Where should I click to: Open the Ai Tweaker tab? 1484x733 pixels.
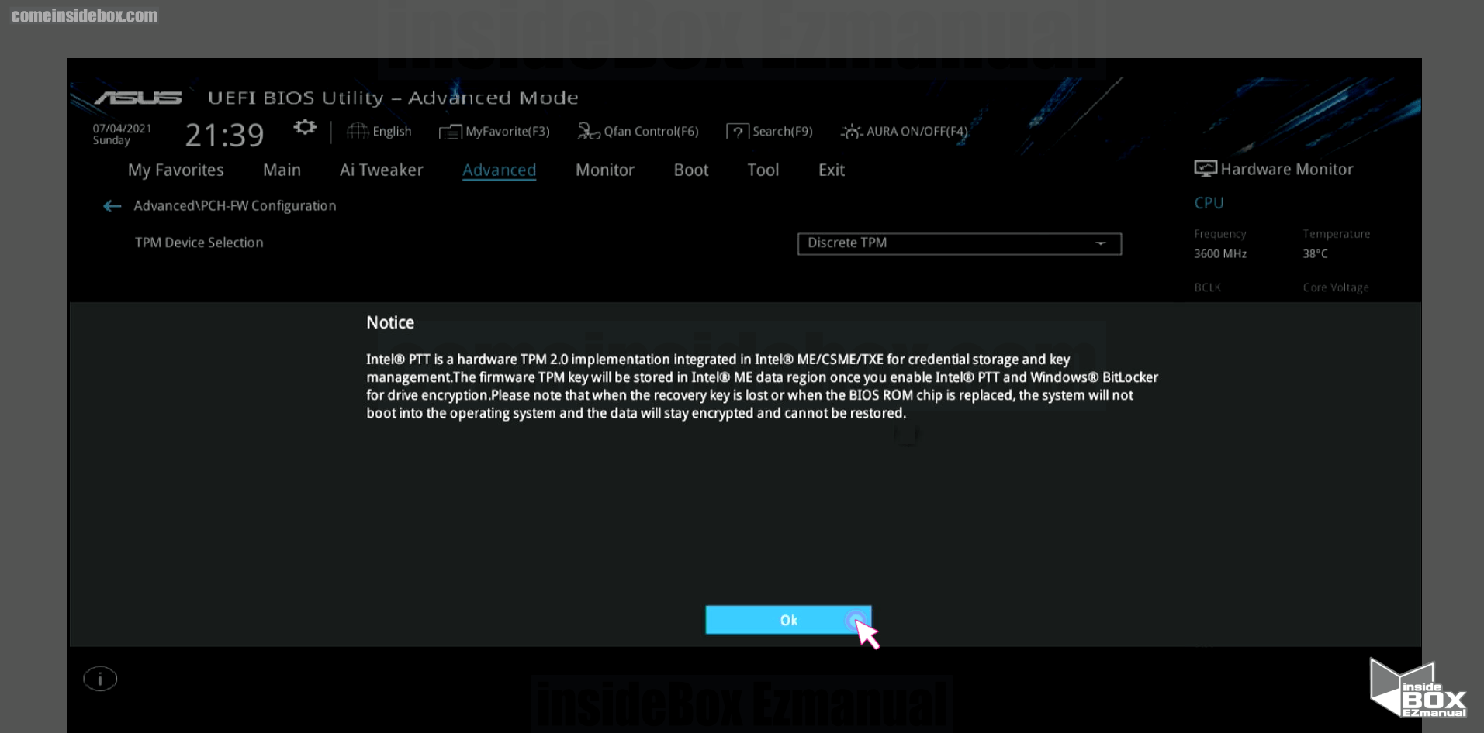pos(381,170)
